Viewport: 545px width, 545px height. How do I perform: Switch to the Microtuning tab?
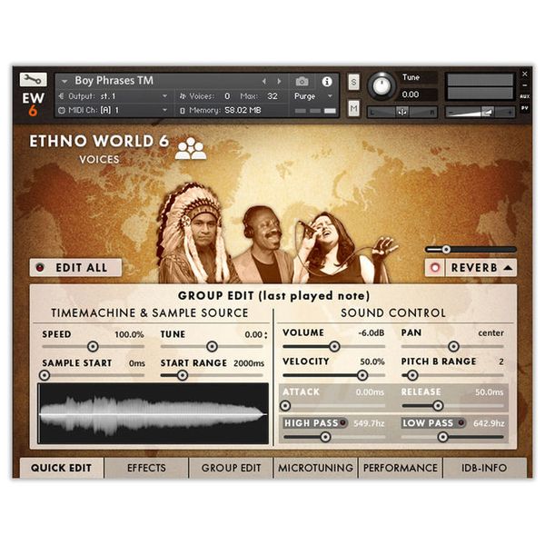pos(315,468)
